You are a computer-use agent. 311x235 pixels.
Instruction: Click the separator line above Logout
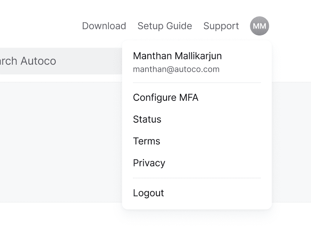pos(197,178)
